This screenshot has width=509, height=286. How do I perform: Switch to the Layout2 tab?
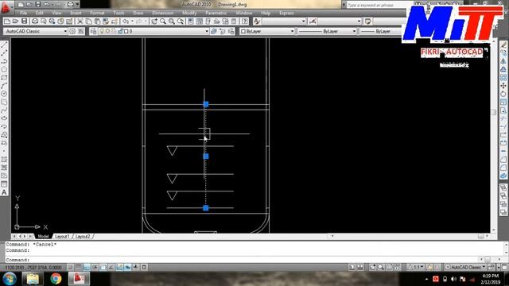[83, 237]
